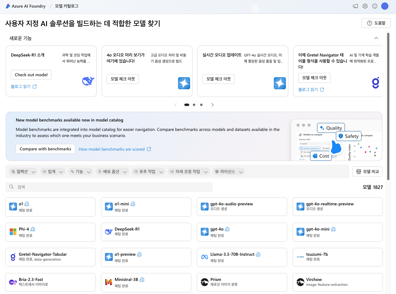The height and width of the screenshot is (294, 396).
Task: Select the second carousel page dot
Action: click(194, 105)
